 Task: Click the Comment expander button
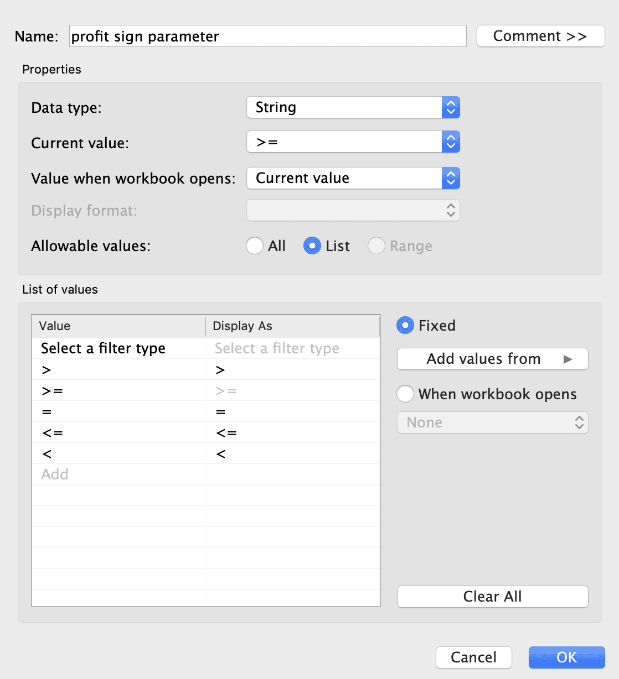(540, 36)
